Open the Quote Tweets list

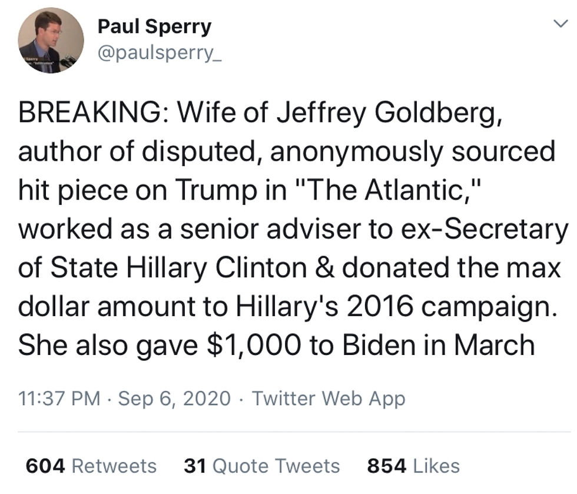point(276,466)
